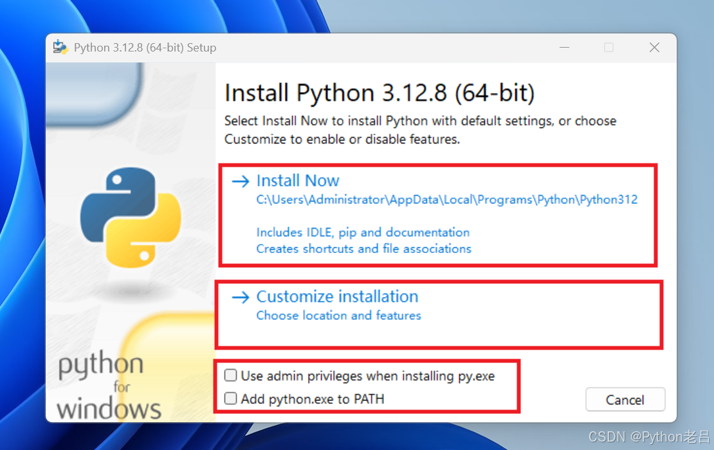Check Add python.exe to PATH
The image size is (714, 450).
coord(230,398)
